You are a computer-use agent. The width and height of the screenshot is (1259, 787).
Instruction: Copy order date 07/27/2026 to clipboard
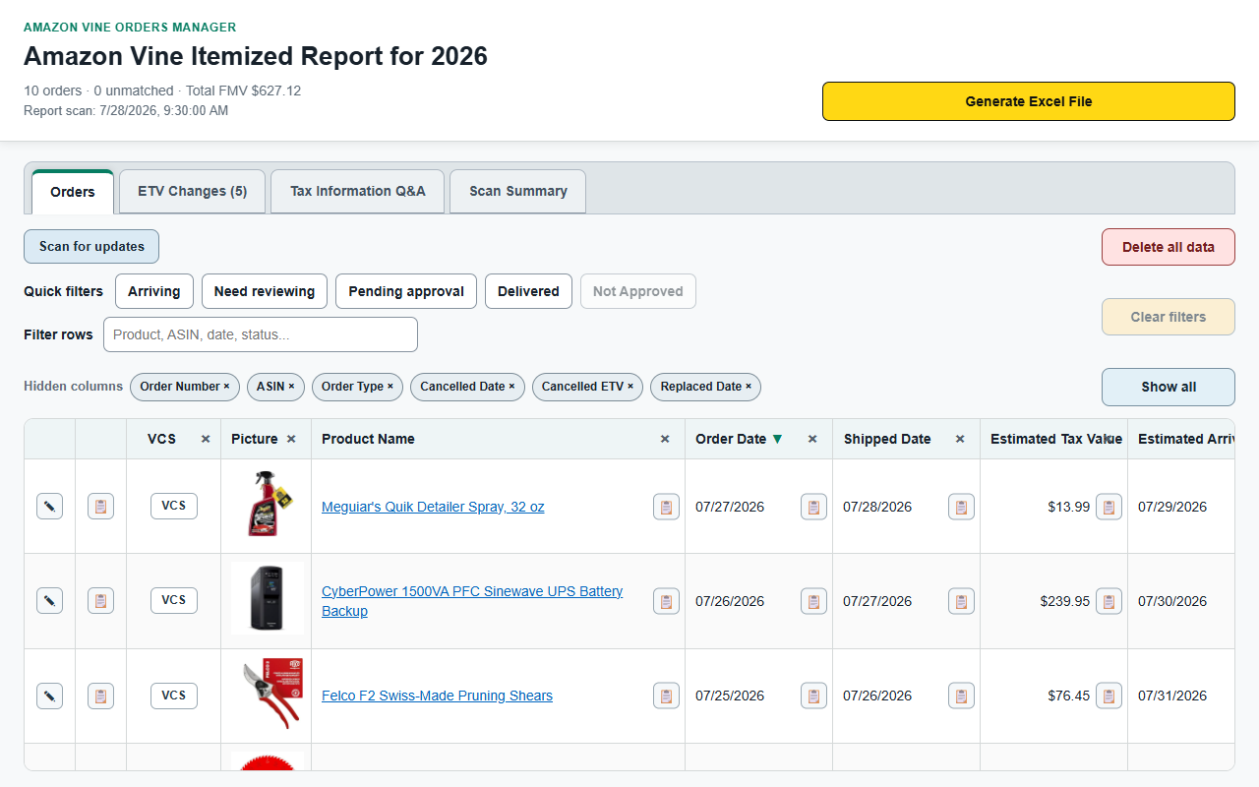(813, 507)
